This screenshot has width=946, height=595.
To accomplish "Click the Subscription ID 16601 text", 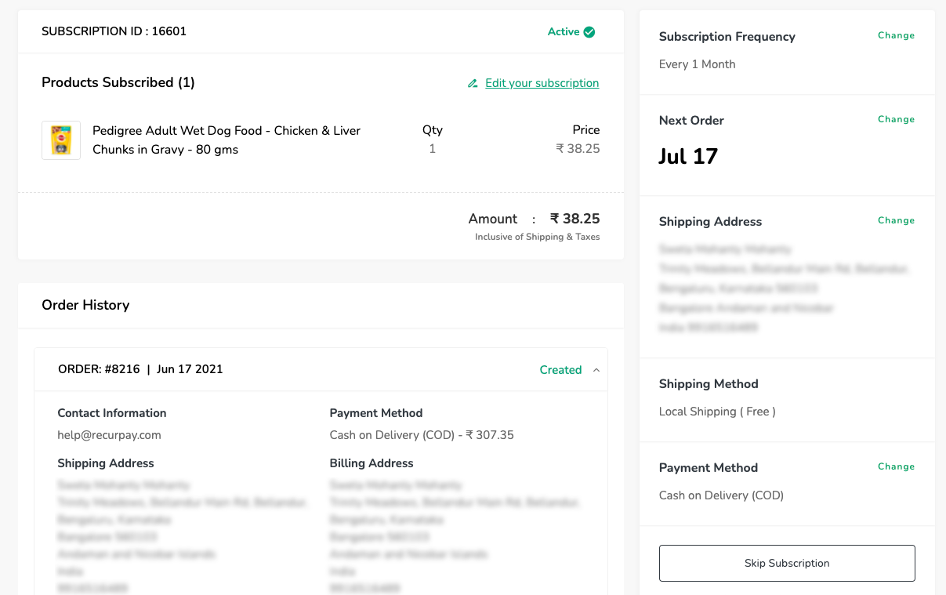I will click(x=114, y=31).
